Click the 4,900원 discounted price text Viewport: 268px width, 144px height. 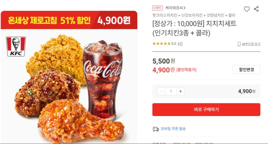(x=163, y=70)
